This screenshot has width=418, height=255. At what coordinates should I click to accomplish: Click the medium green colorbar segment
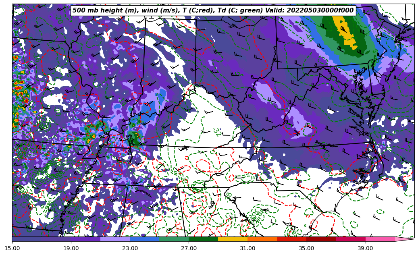(174, 239)
